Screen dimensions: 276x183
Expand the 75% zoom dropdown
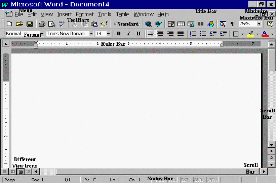coord(259,24)
